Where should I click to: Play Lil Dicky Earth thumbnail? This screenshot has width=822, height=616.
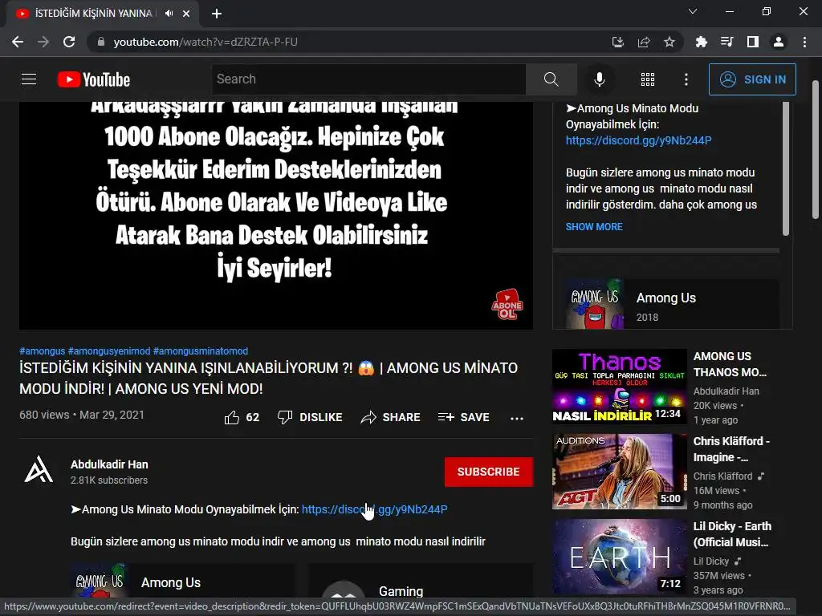(619, 557)
